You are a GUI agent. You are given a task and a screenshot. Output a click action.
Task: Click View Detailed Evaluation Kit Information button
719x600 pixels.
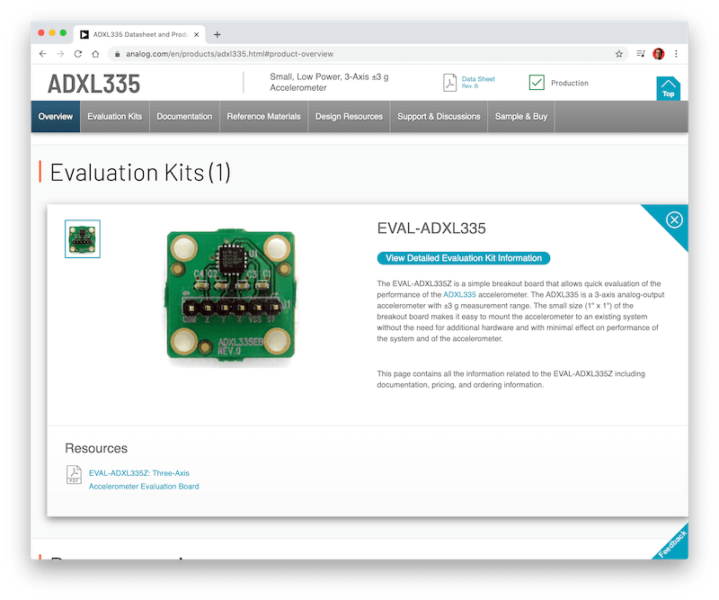click(x=464, y=258)
